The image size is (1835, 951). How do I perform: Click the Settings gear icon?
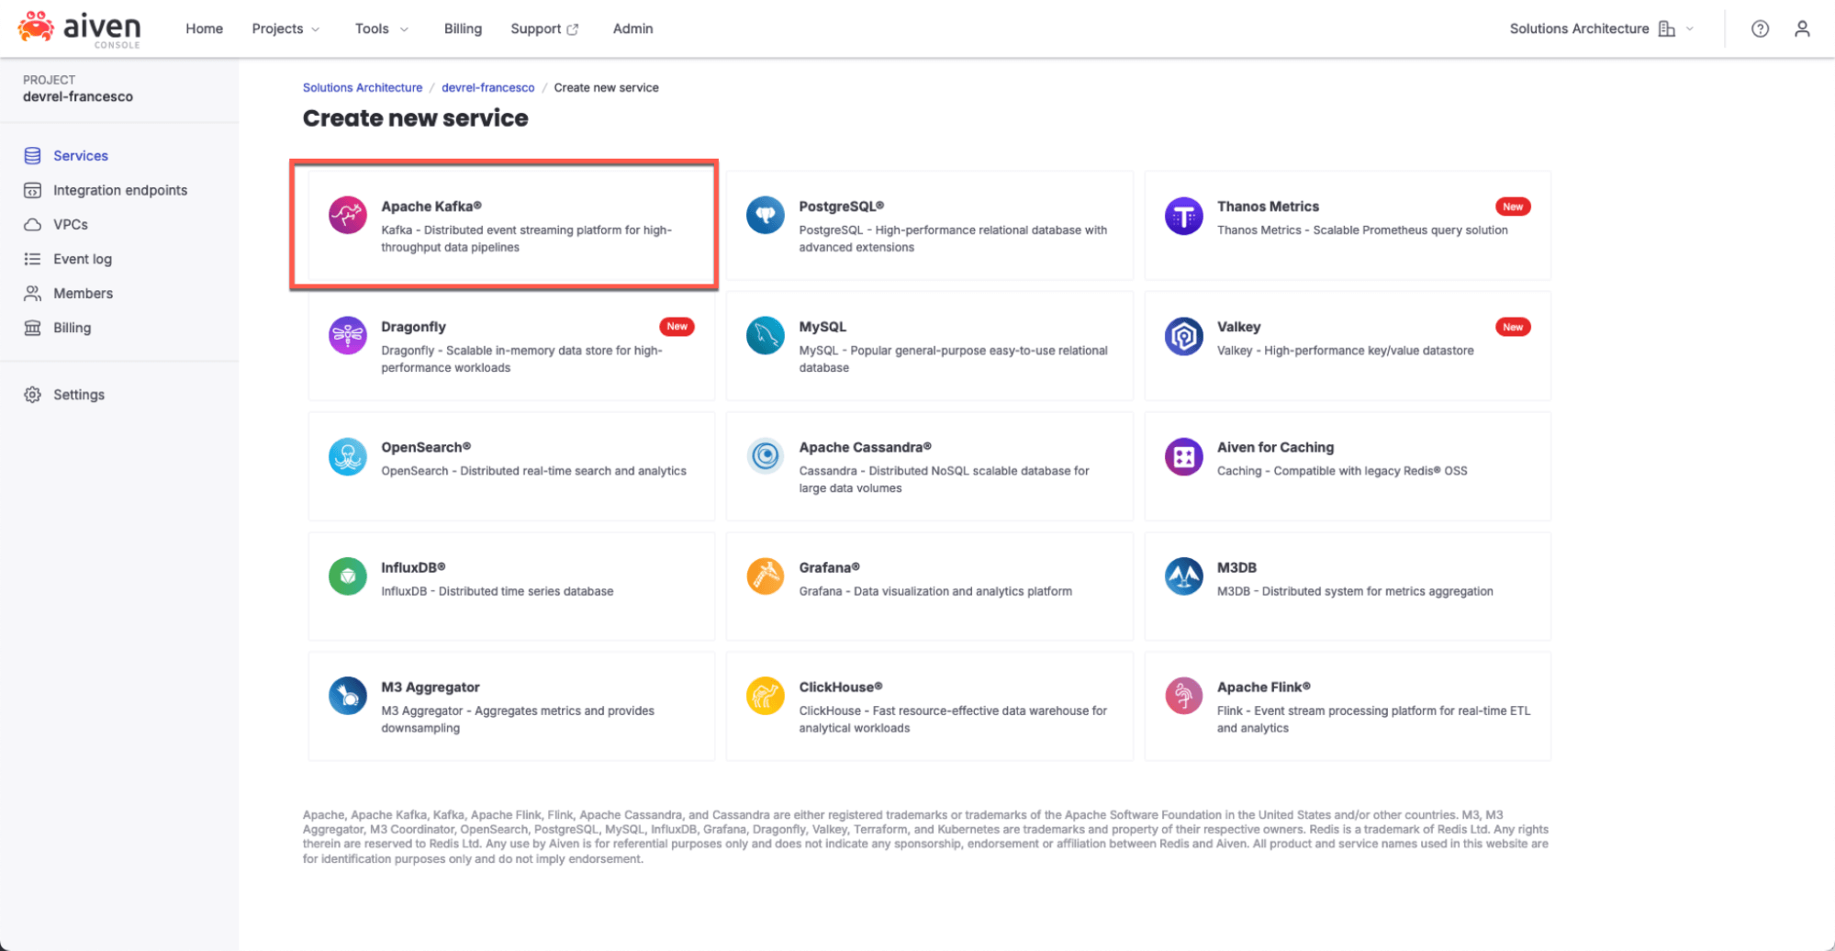[32, 395]
